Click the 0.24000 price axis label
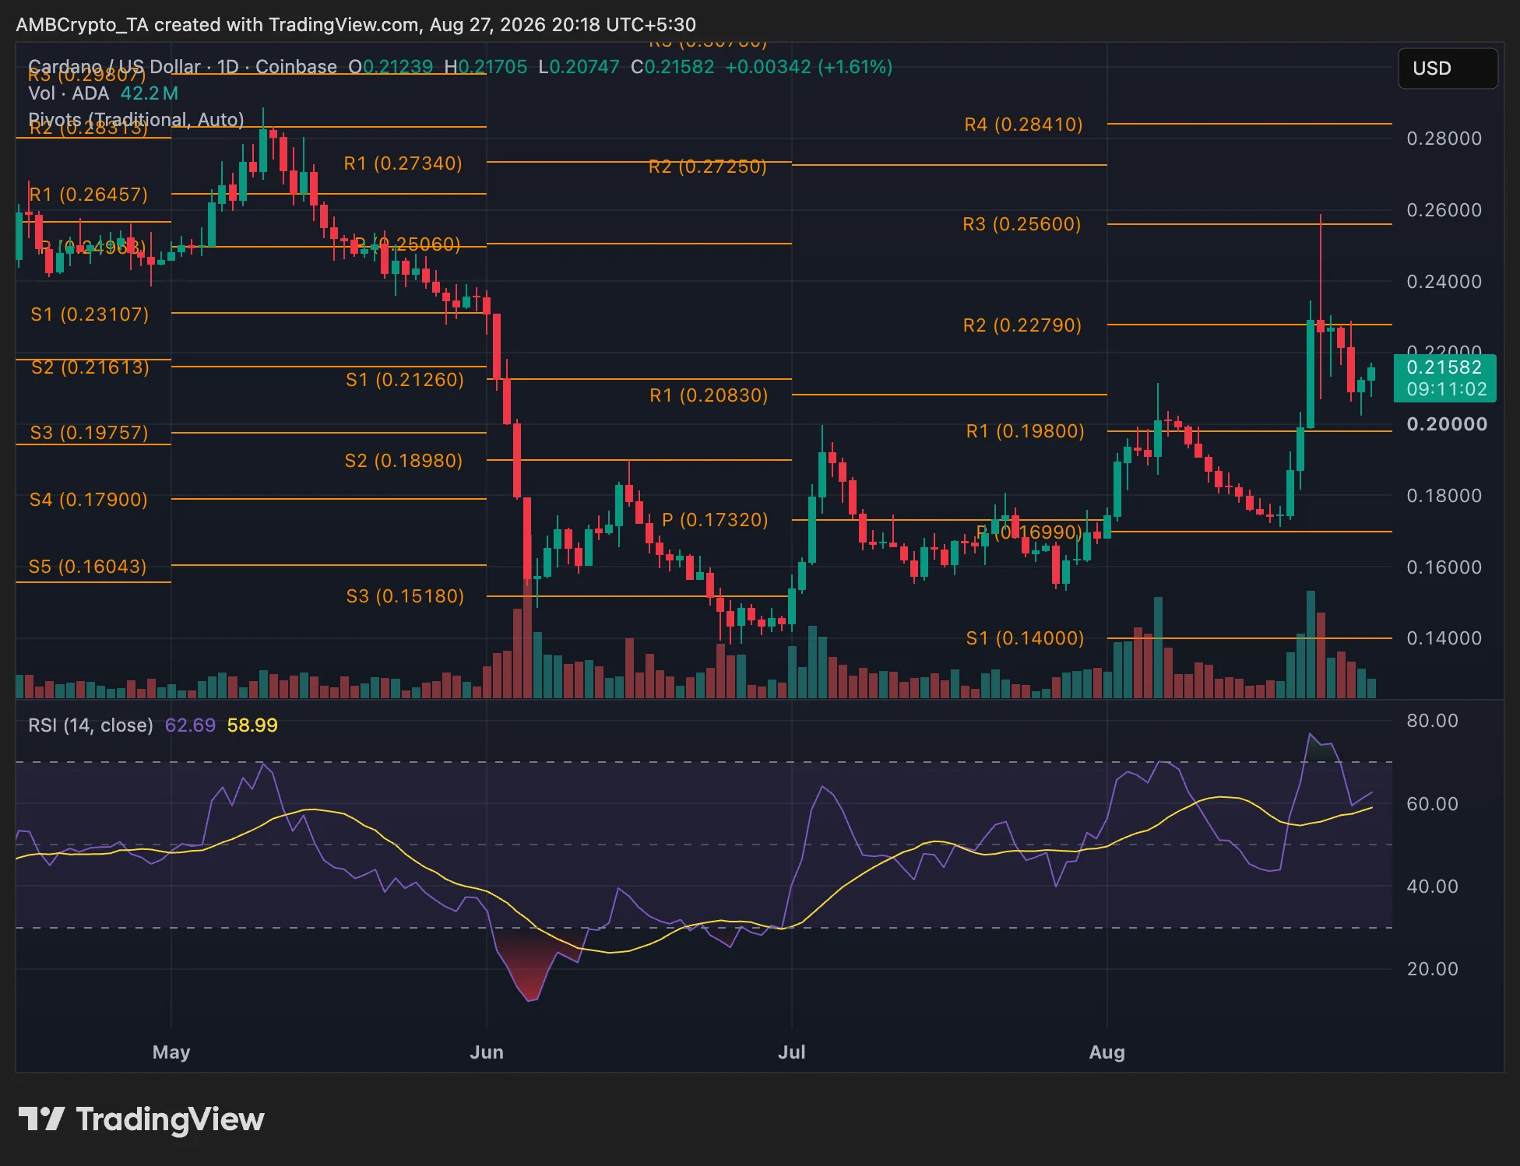The height and width of the screenshot is (1166, 1520). click(x=1444, y=282)
